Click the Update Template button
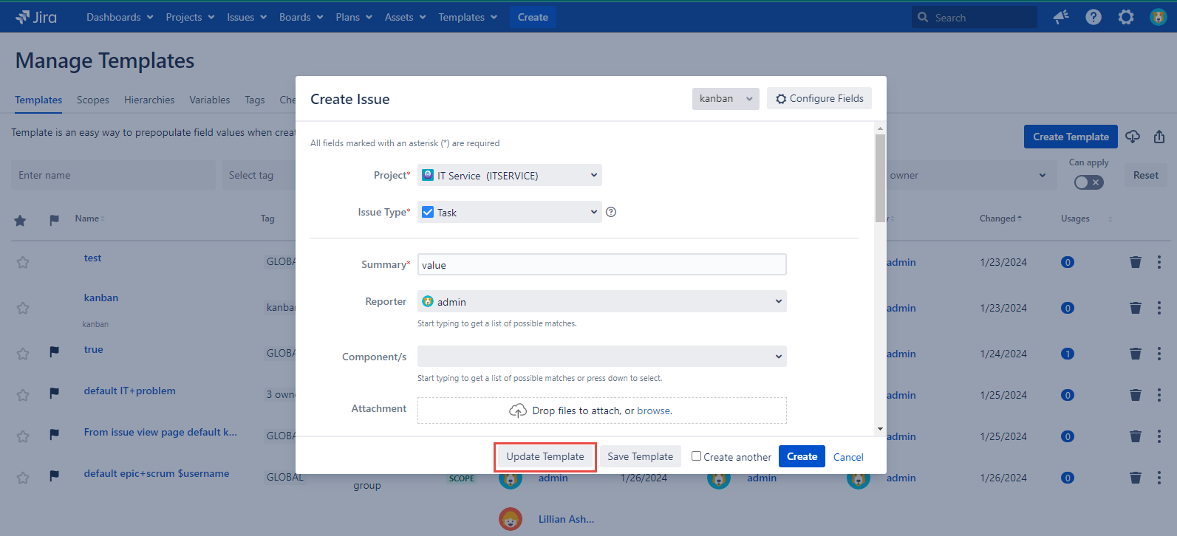Viewport: 1177px width, 536px height. [x=545, y=456]
